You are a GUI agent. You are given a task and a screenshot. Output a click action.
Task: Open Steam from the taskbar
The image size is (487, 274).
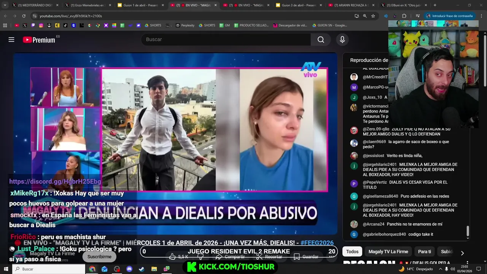point(142,269)
